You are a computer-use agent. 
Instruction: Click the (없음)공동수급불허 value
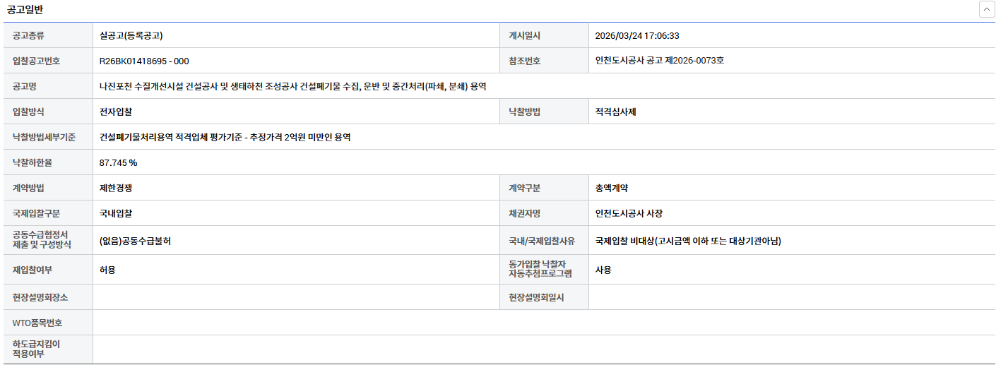[x=135, y=241]
